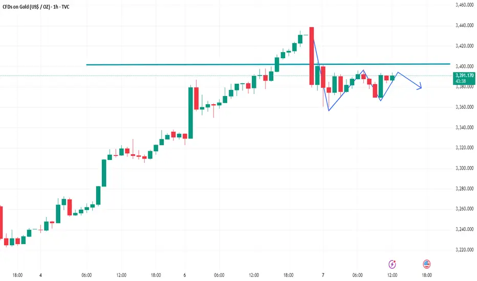Click the blue projection arrow tip
Image resolution: width=477 pixels, height=281 pixels.
(420, 88)
